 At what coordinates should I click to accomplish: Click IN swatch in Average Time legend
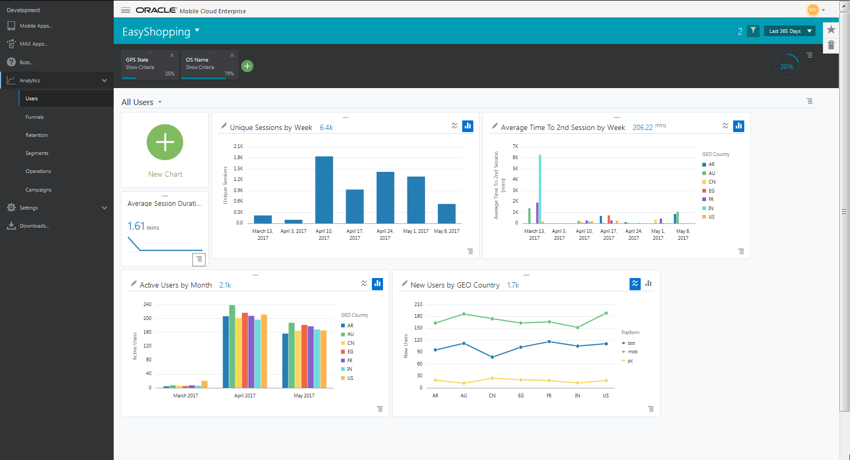[704, 209]
